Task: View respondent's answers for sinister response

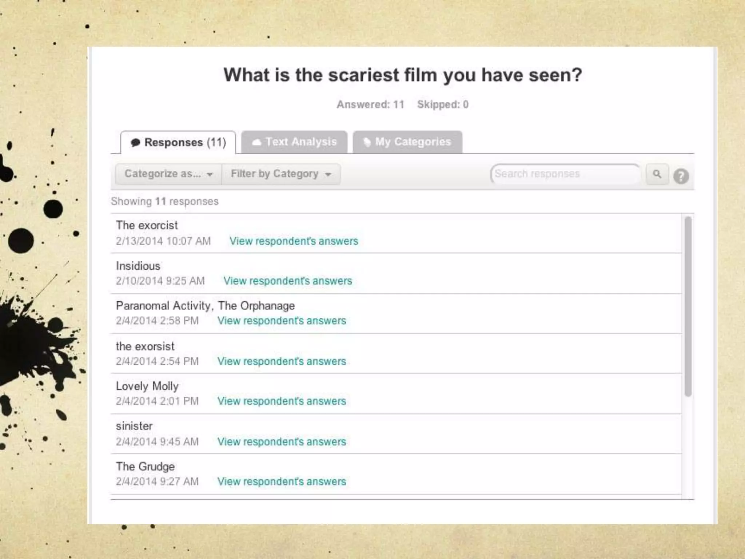Action: (281, 442)
